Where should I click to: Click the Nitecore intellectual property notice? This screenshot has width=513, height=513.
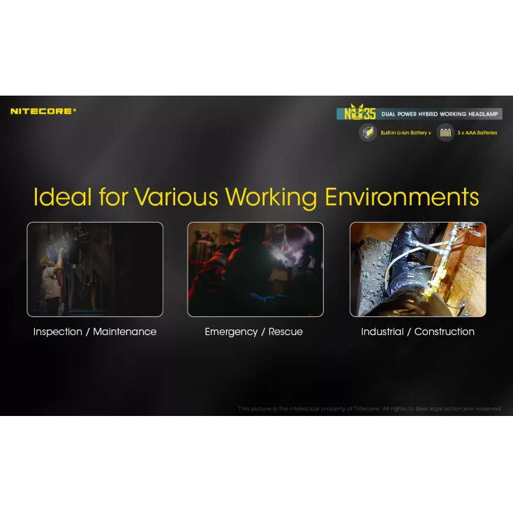point(369,408)
